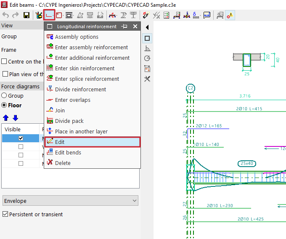This screenshot has width=286, height=239.
Task: Click the Undo arrow in toolbar
Action: [6, 15]
